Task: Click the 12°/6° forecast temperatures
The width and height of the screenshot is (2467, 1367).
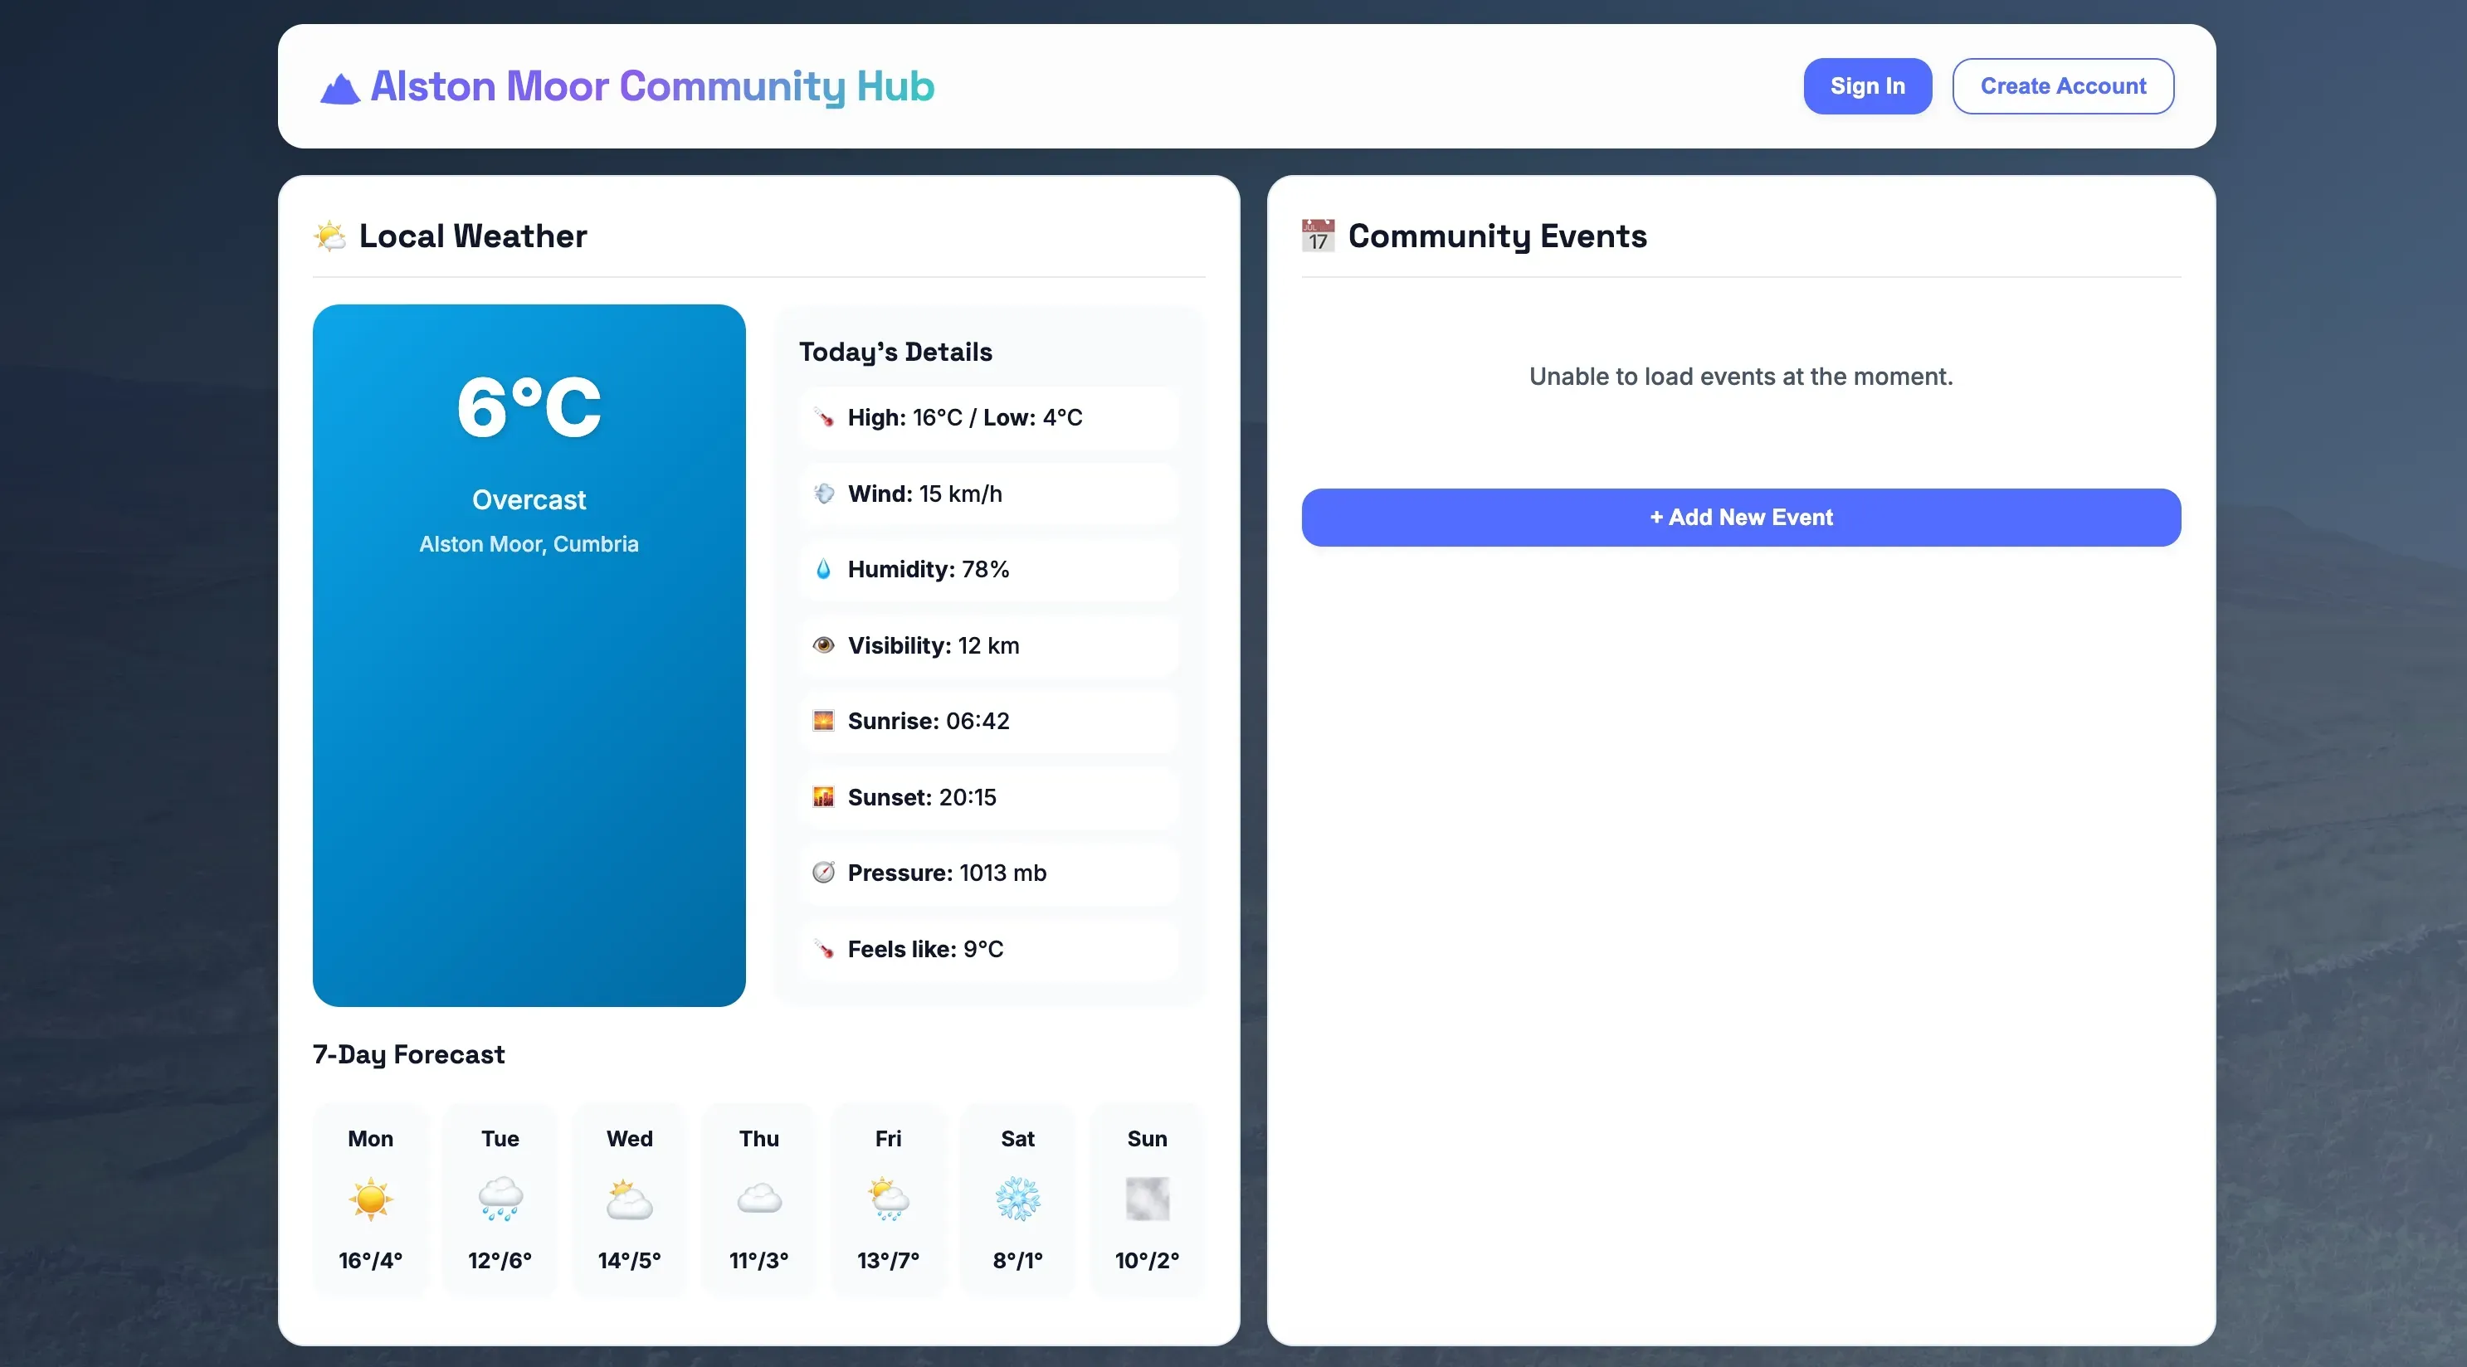Action: [500, 1261]
